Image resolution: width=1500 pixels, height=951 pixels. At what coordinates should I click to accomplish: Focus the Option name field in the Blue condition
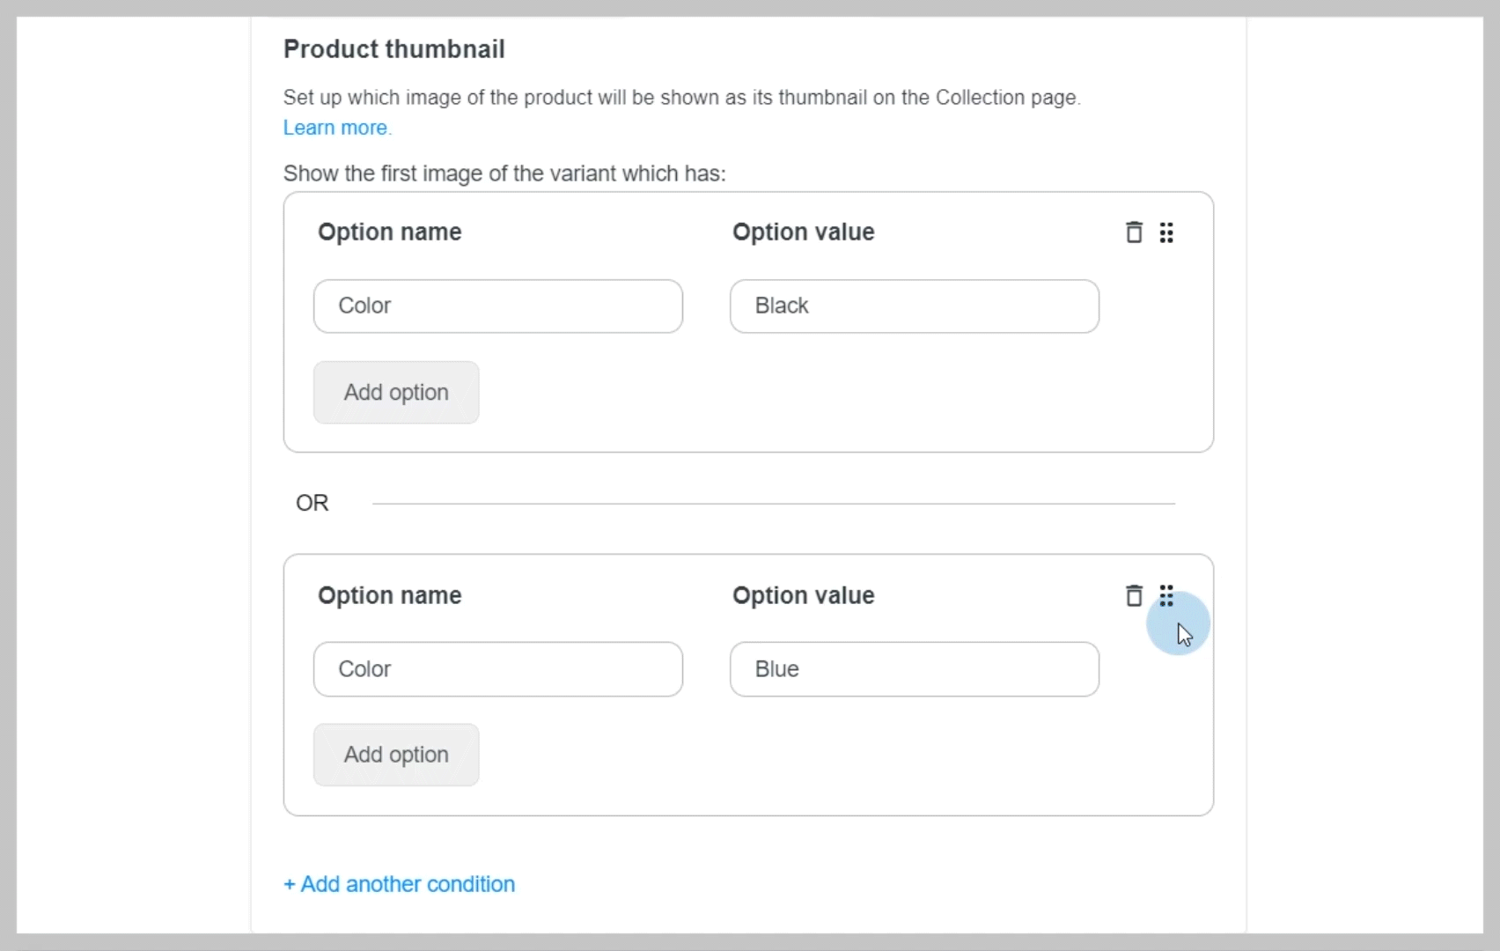(498, 669)
